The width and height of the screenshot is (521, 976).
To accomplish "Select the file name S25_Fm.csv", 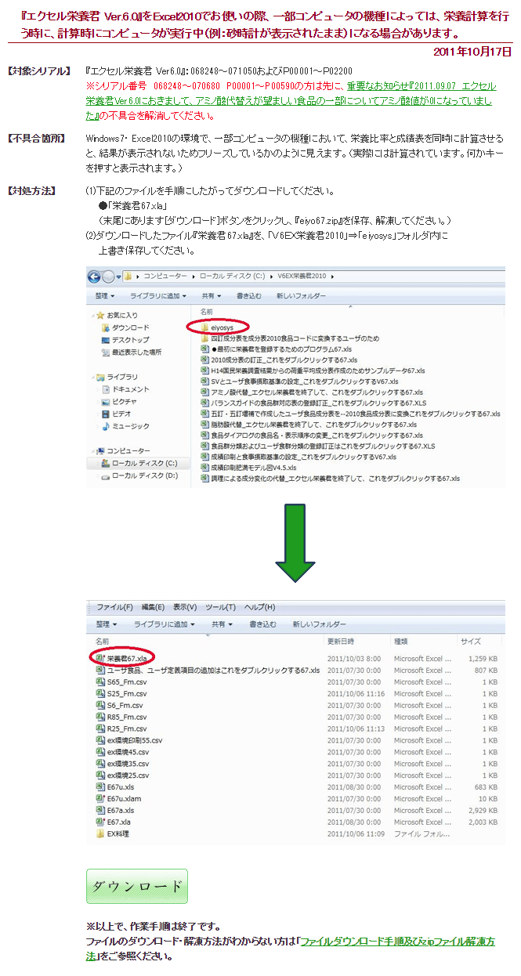I will pos(127,694).
